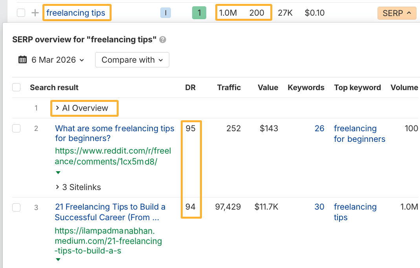The height and width of the screenshot is (268, 420).
Task: Open the Compare with dropdown
Action: point(132,60)
